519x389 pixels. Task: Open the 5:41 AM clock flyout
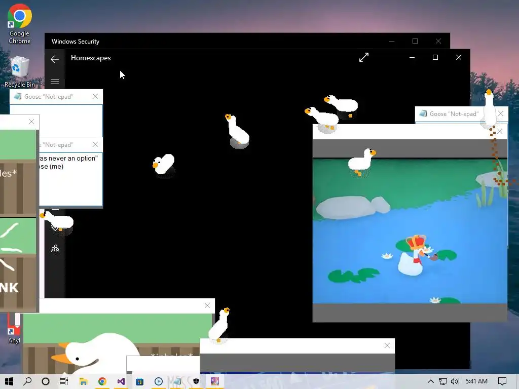(x=476, y=381)
